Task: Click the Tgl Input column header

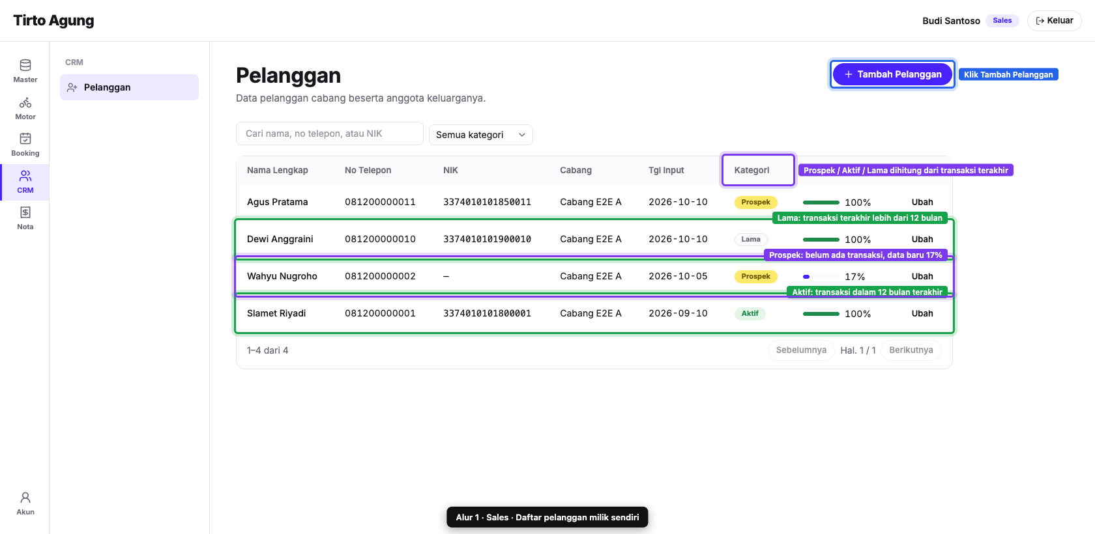Action: pyautogui.click(x=666, y=171)
